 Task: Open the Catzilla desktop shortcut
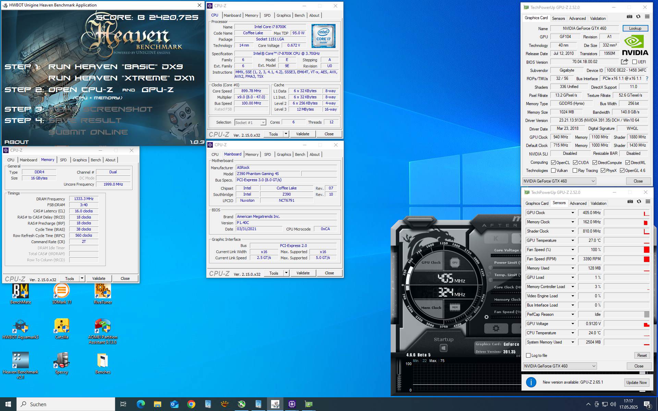coord(62,329)
